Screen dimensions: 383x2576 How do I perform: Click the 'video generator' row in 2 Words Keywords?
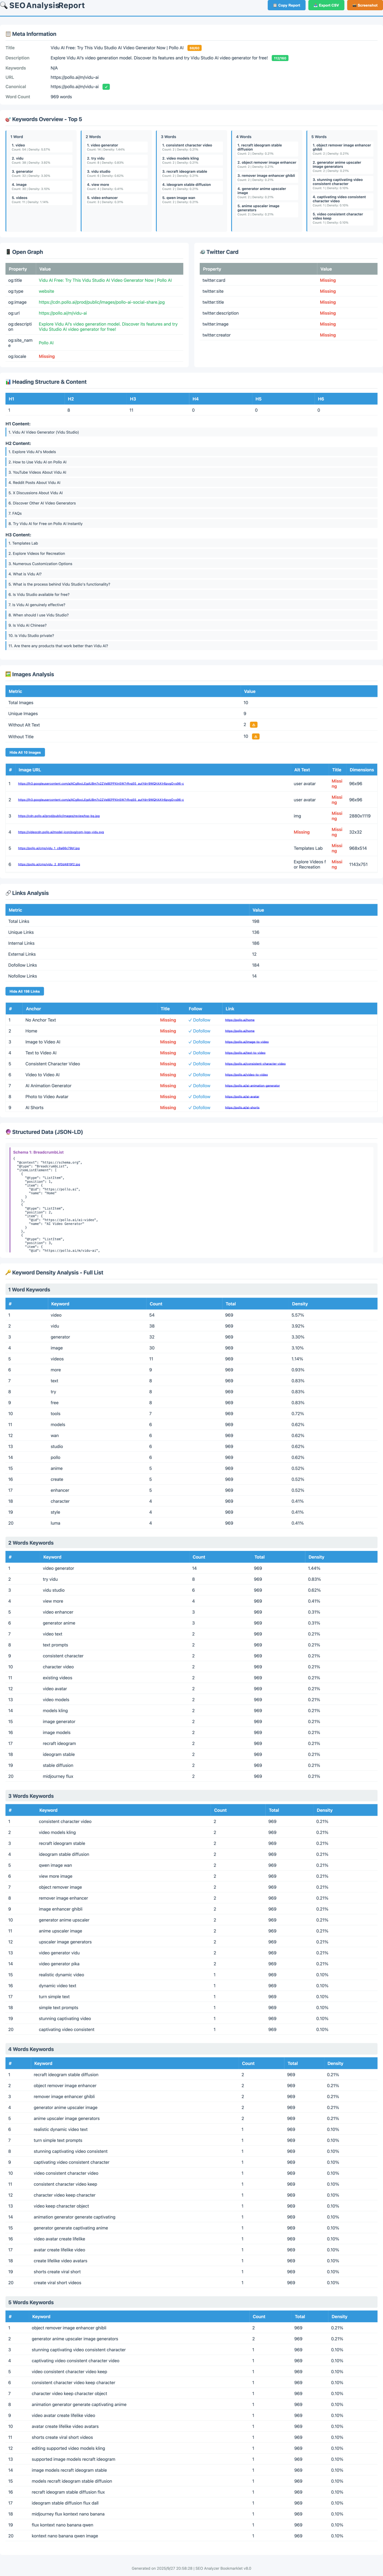(191, 1568)
